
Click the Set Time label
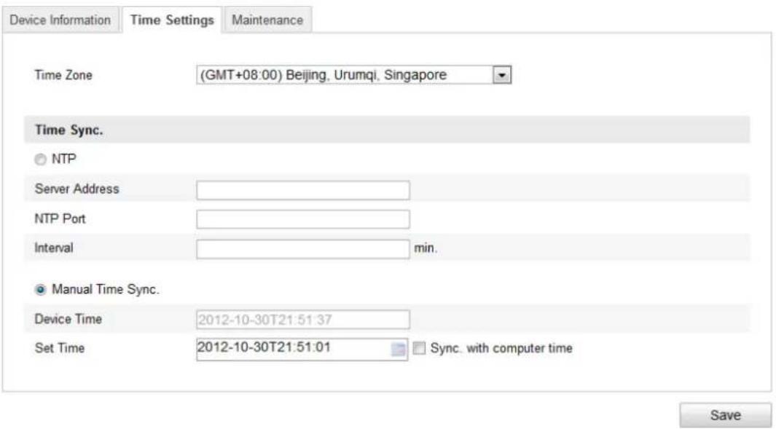point(60,348)
